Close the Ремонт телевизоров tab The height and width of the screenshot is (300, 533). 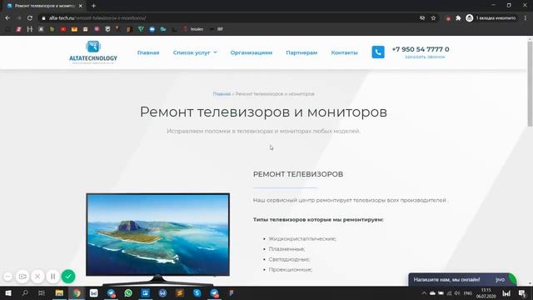coord(81,6)
